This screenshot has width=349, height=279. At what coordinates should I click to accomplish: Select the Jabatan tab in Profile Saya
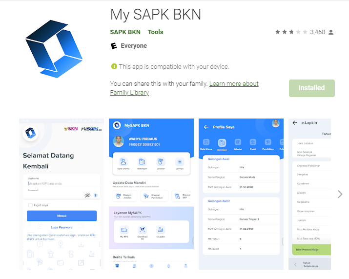238,144
